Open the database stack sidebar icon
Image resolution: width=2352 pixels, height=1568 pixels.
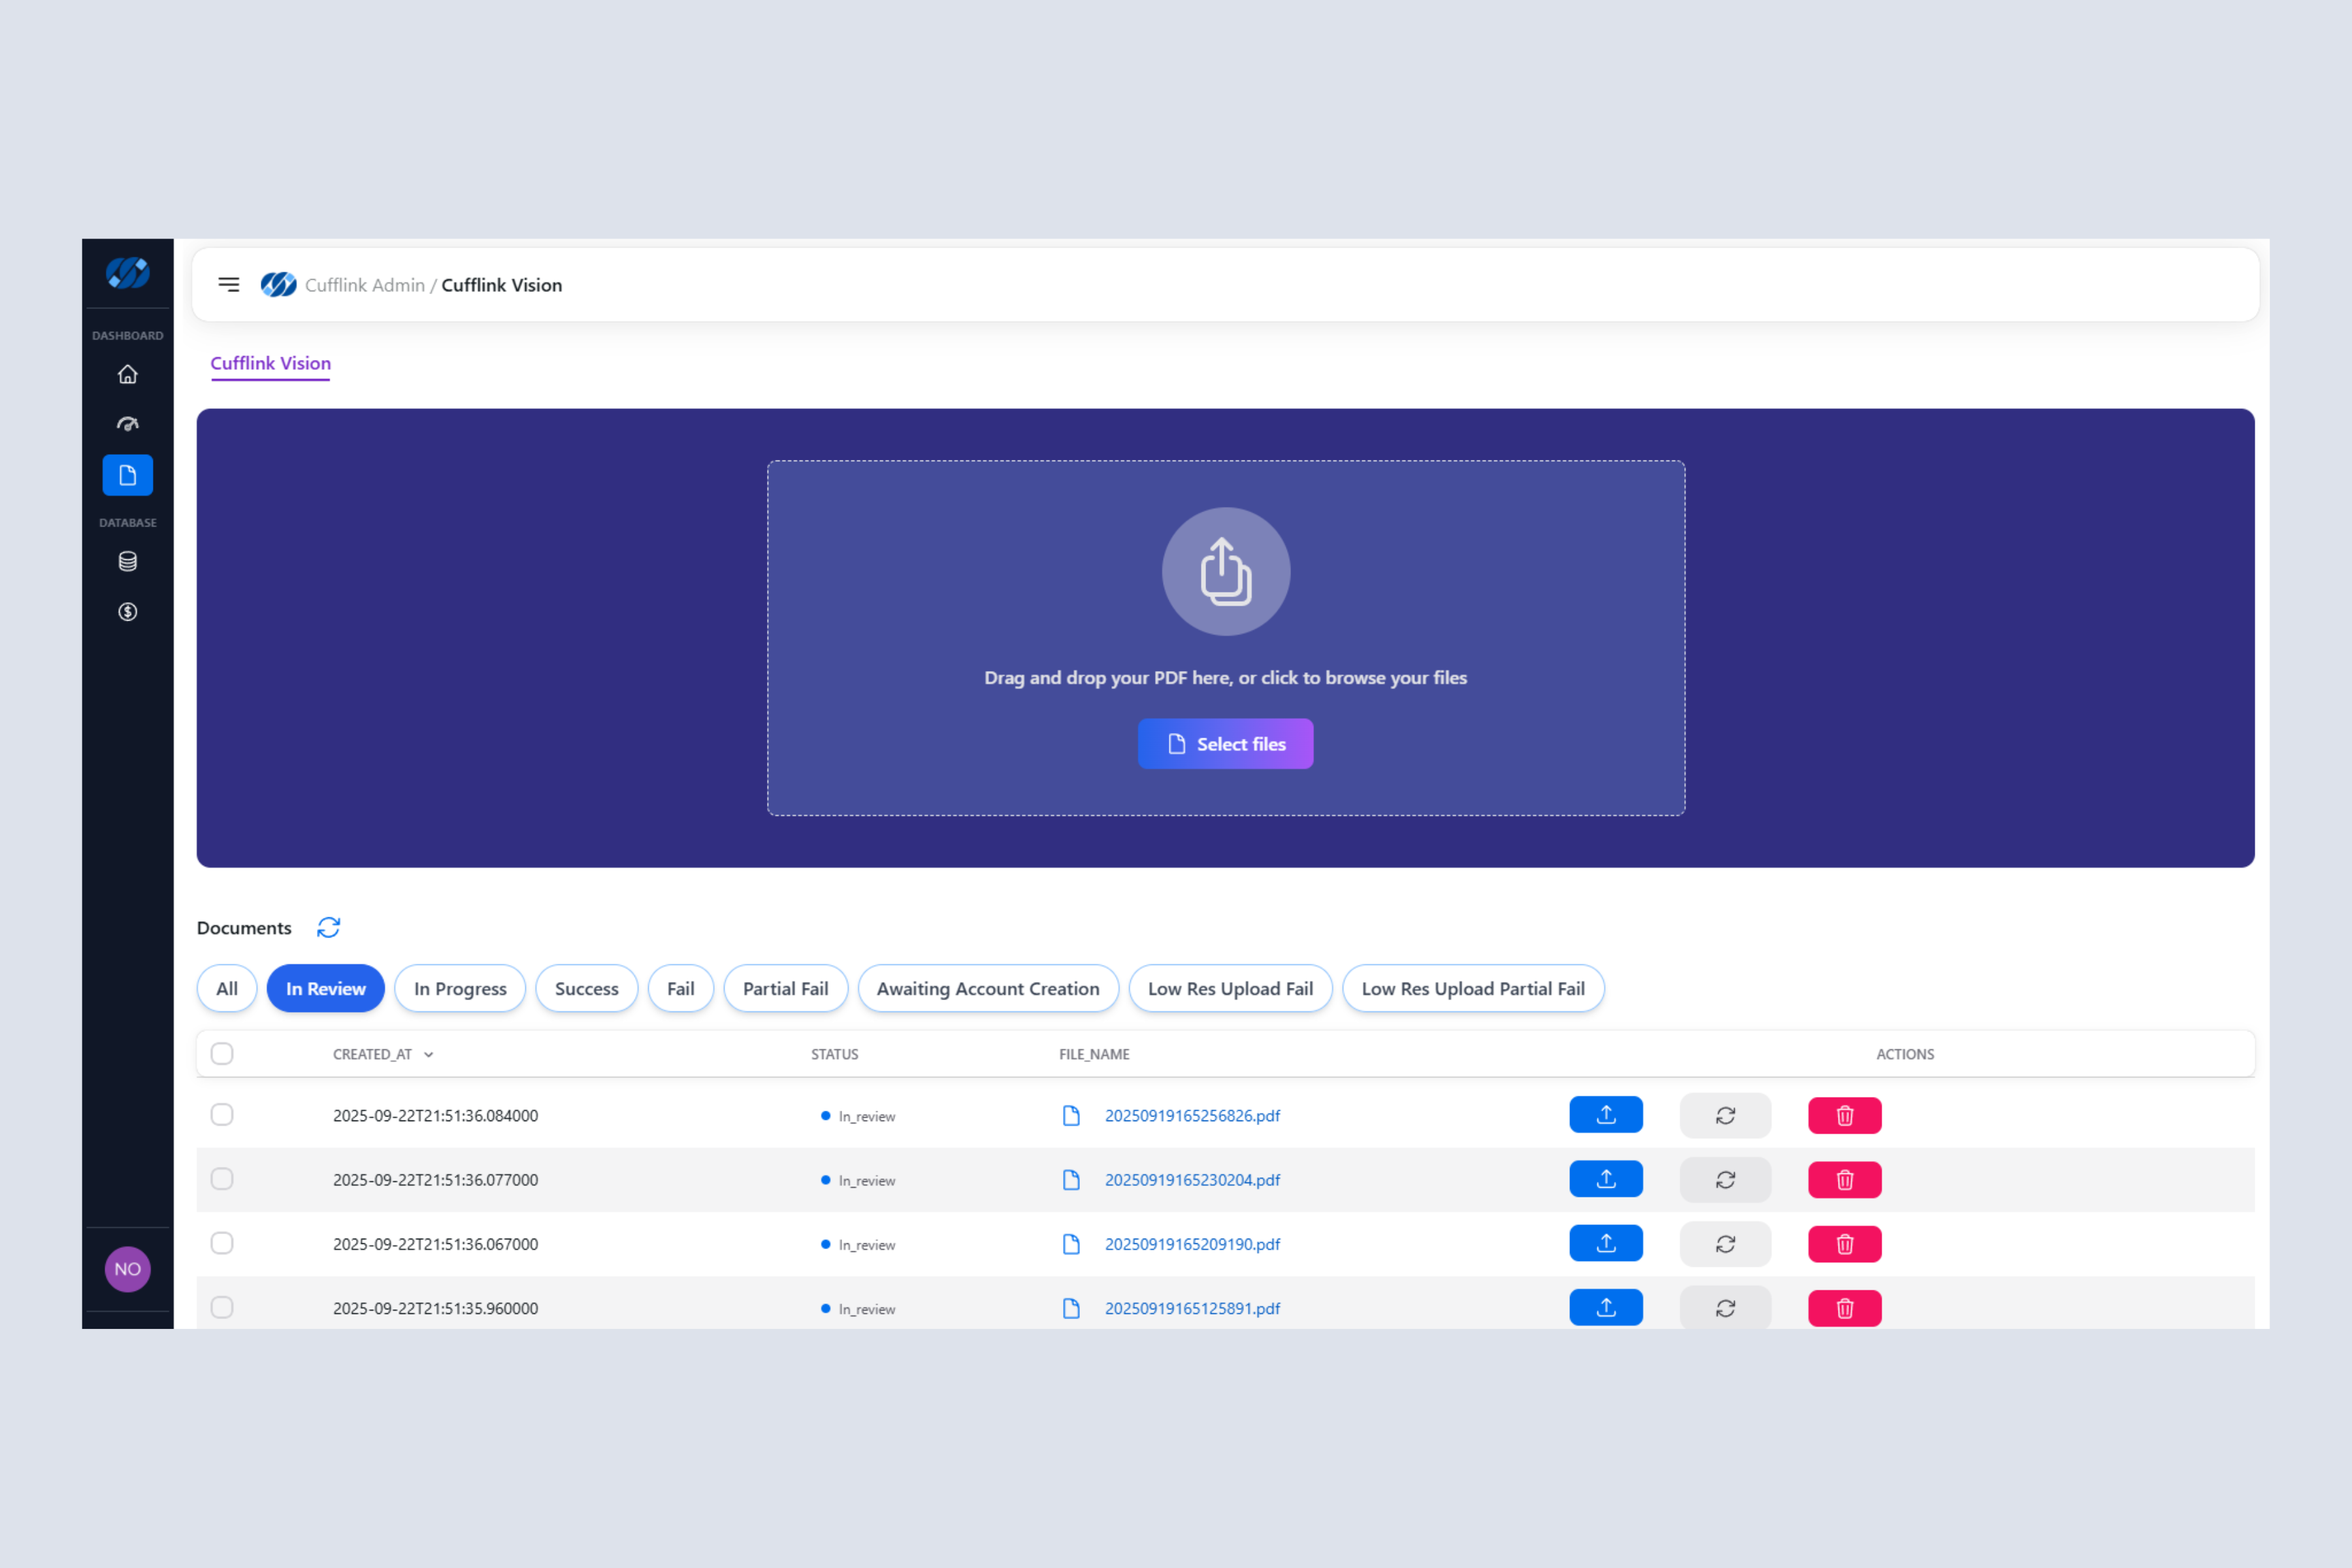pos(127,561)
